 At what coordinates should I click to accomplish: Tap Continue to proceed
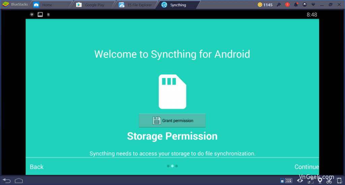tap(307, 167)
